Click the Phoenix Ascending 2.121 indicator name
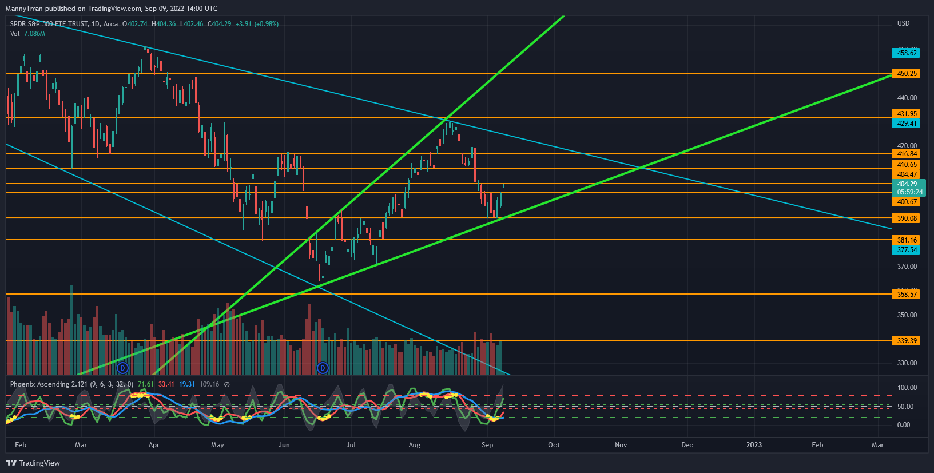 pyautogui.click(x=49, y=384)
